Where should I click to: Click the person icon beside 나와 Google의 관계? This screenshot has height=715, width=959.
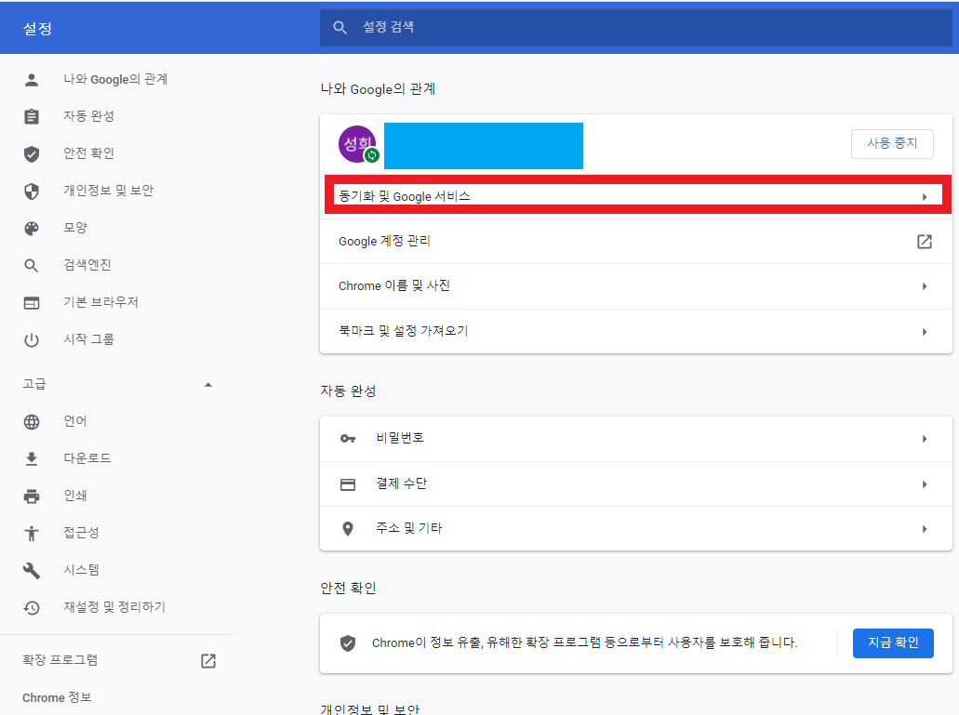(x=32, y=79)
